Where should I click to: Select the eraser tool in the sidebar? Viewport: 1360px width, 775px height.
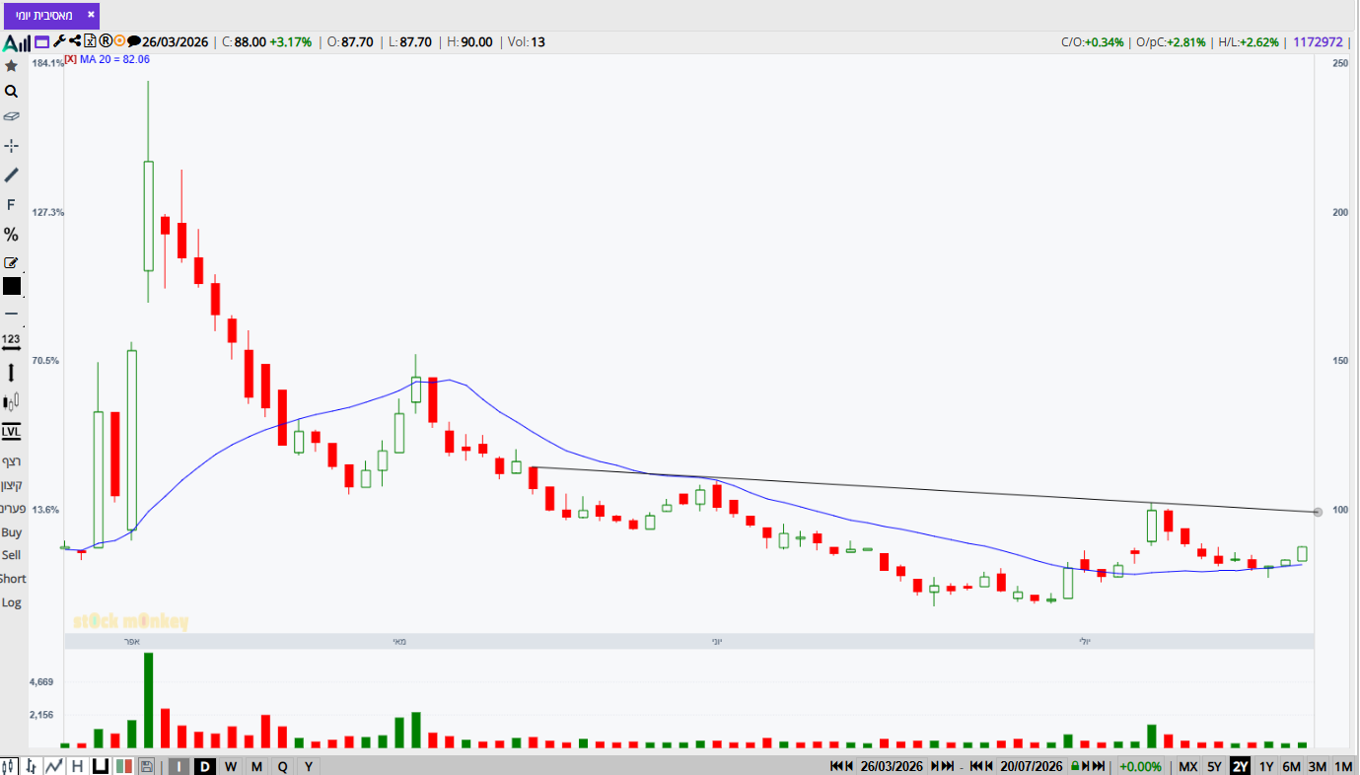click(x=11, y=116)
